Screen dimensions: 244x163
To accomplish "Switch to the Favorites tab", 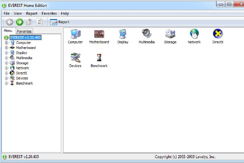I will tap(24, 31).
